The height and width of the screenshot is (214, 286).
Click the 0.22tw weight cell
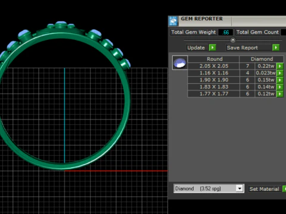pyautogui.click(x=266, y=66)
